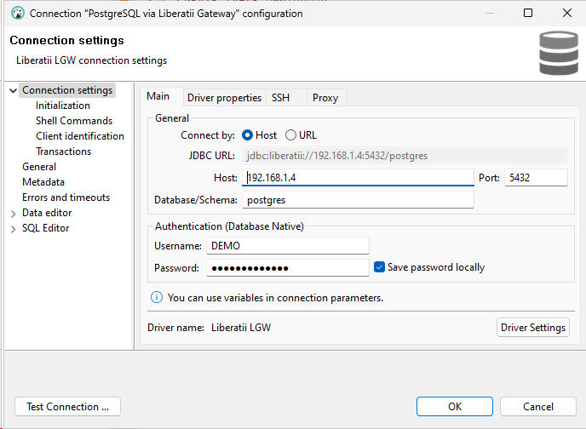
Task: Click the Password input field
Action: click(288, 268)
